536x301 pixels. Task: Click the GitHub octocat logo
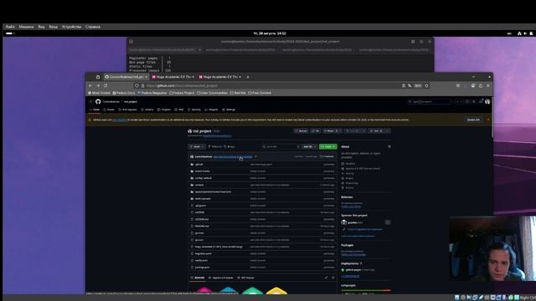click(x=98, y=102)
